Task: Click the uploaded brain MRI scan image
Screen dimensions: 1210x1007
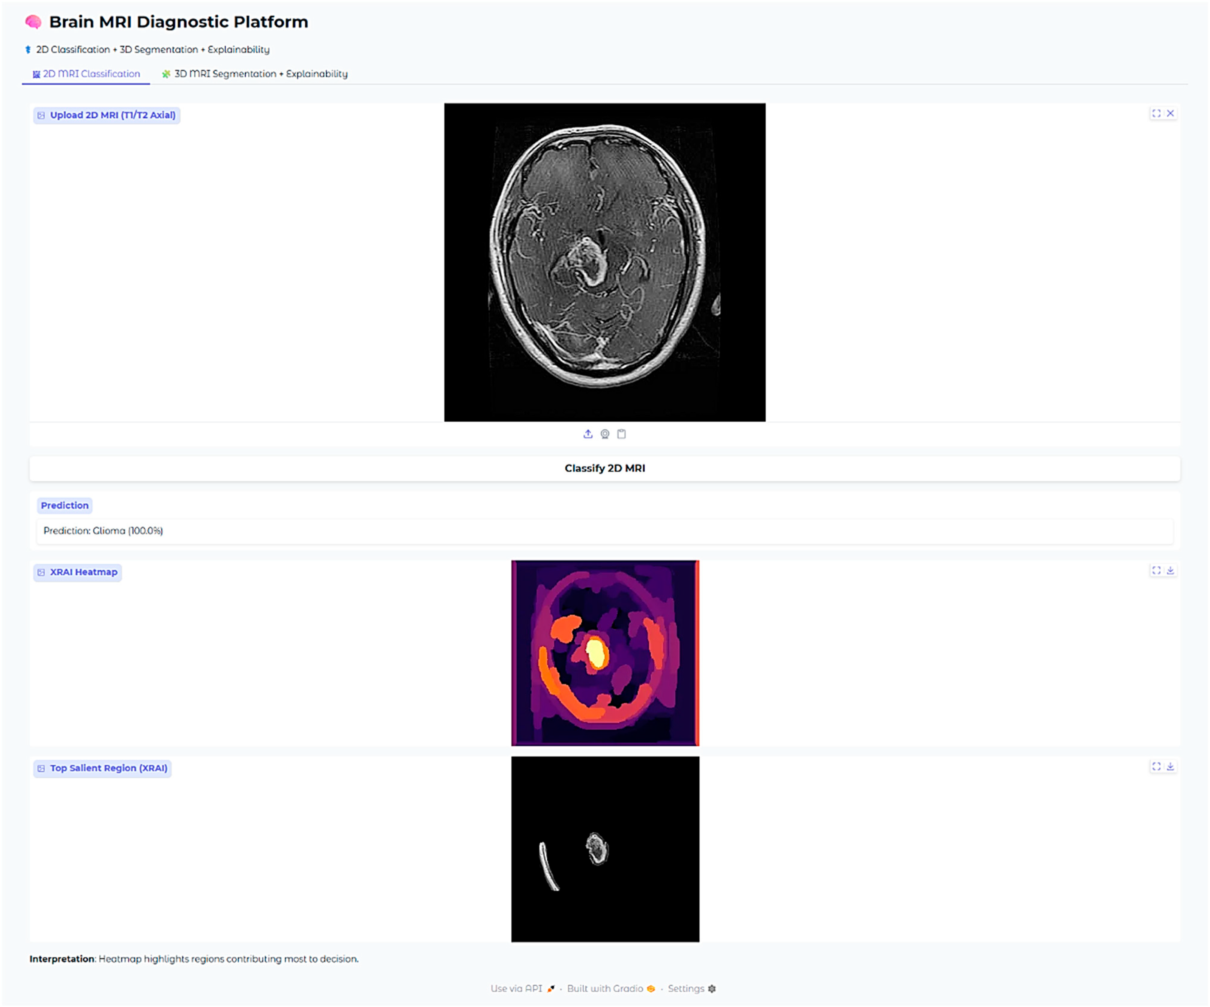Action: 604,263
